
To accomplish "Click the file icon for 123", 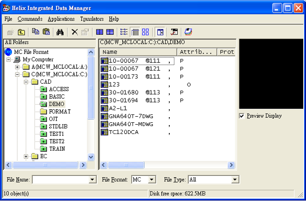I will coord(105,85).
